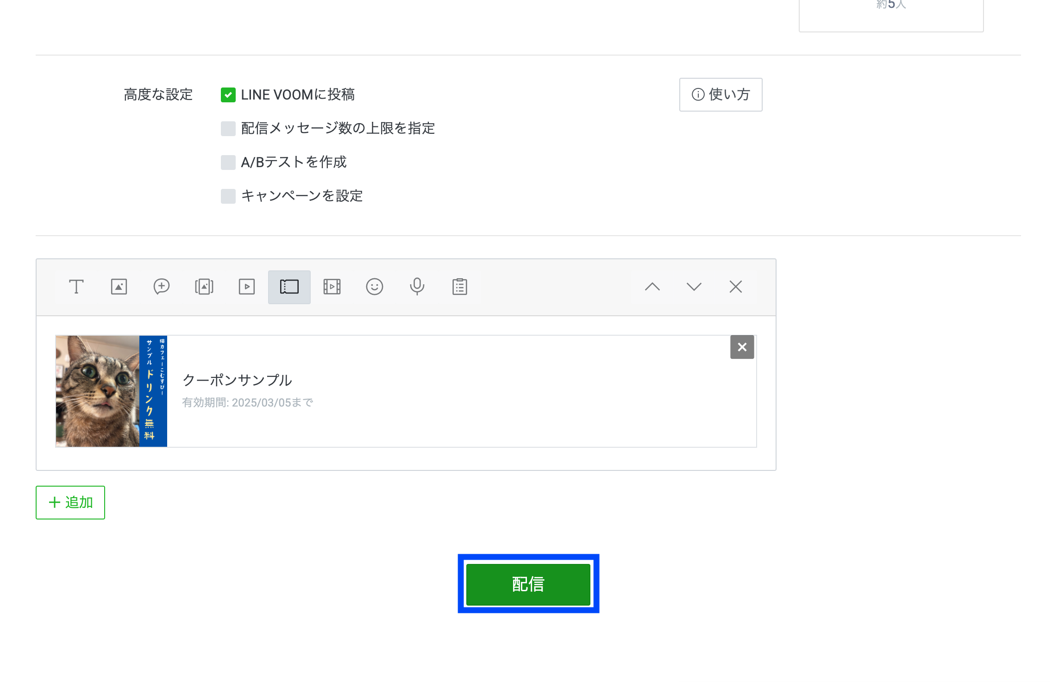The width and height of the screenshot is (1059, 682).
Task: Tick キャンペーンを設定 checkbox
Action: coord(228,196)
